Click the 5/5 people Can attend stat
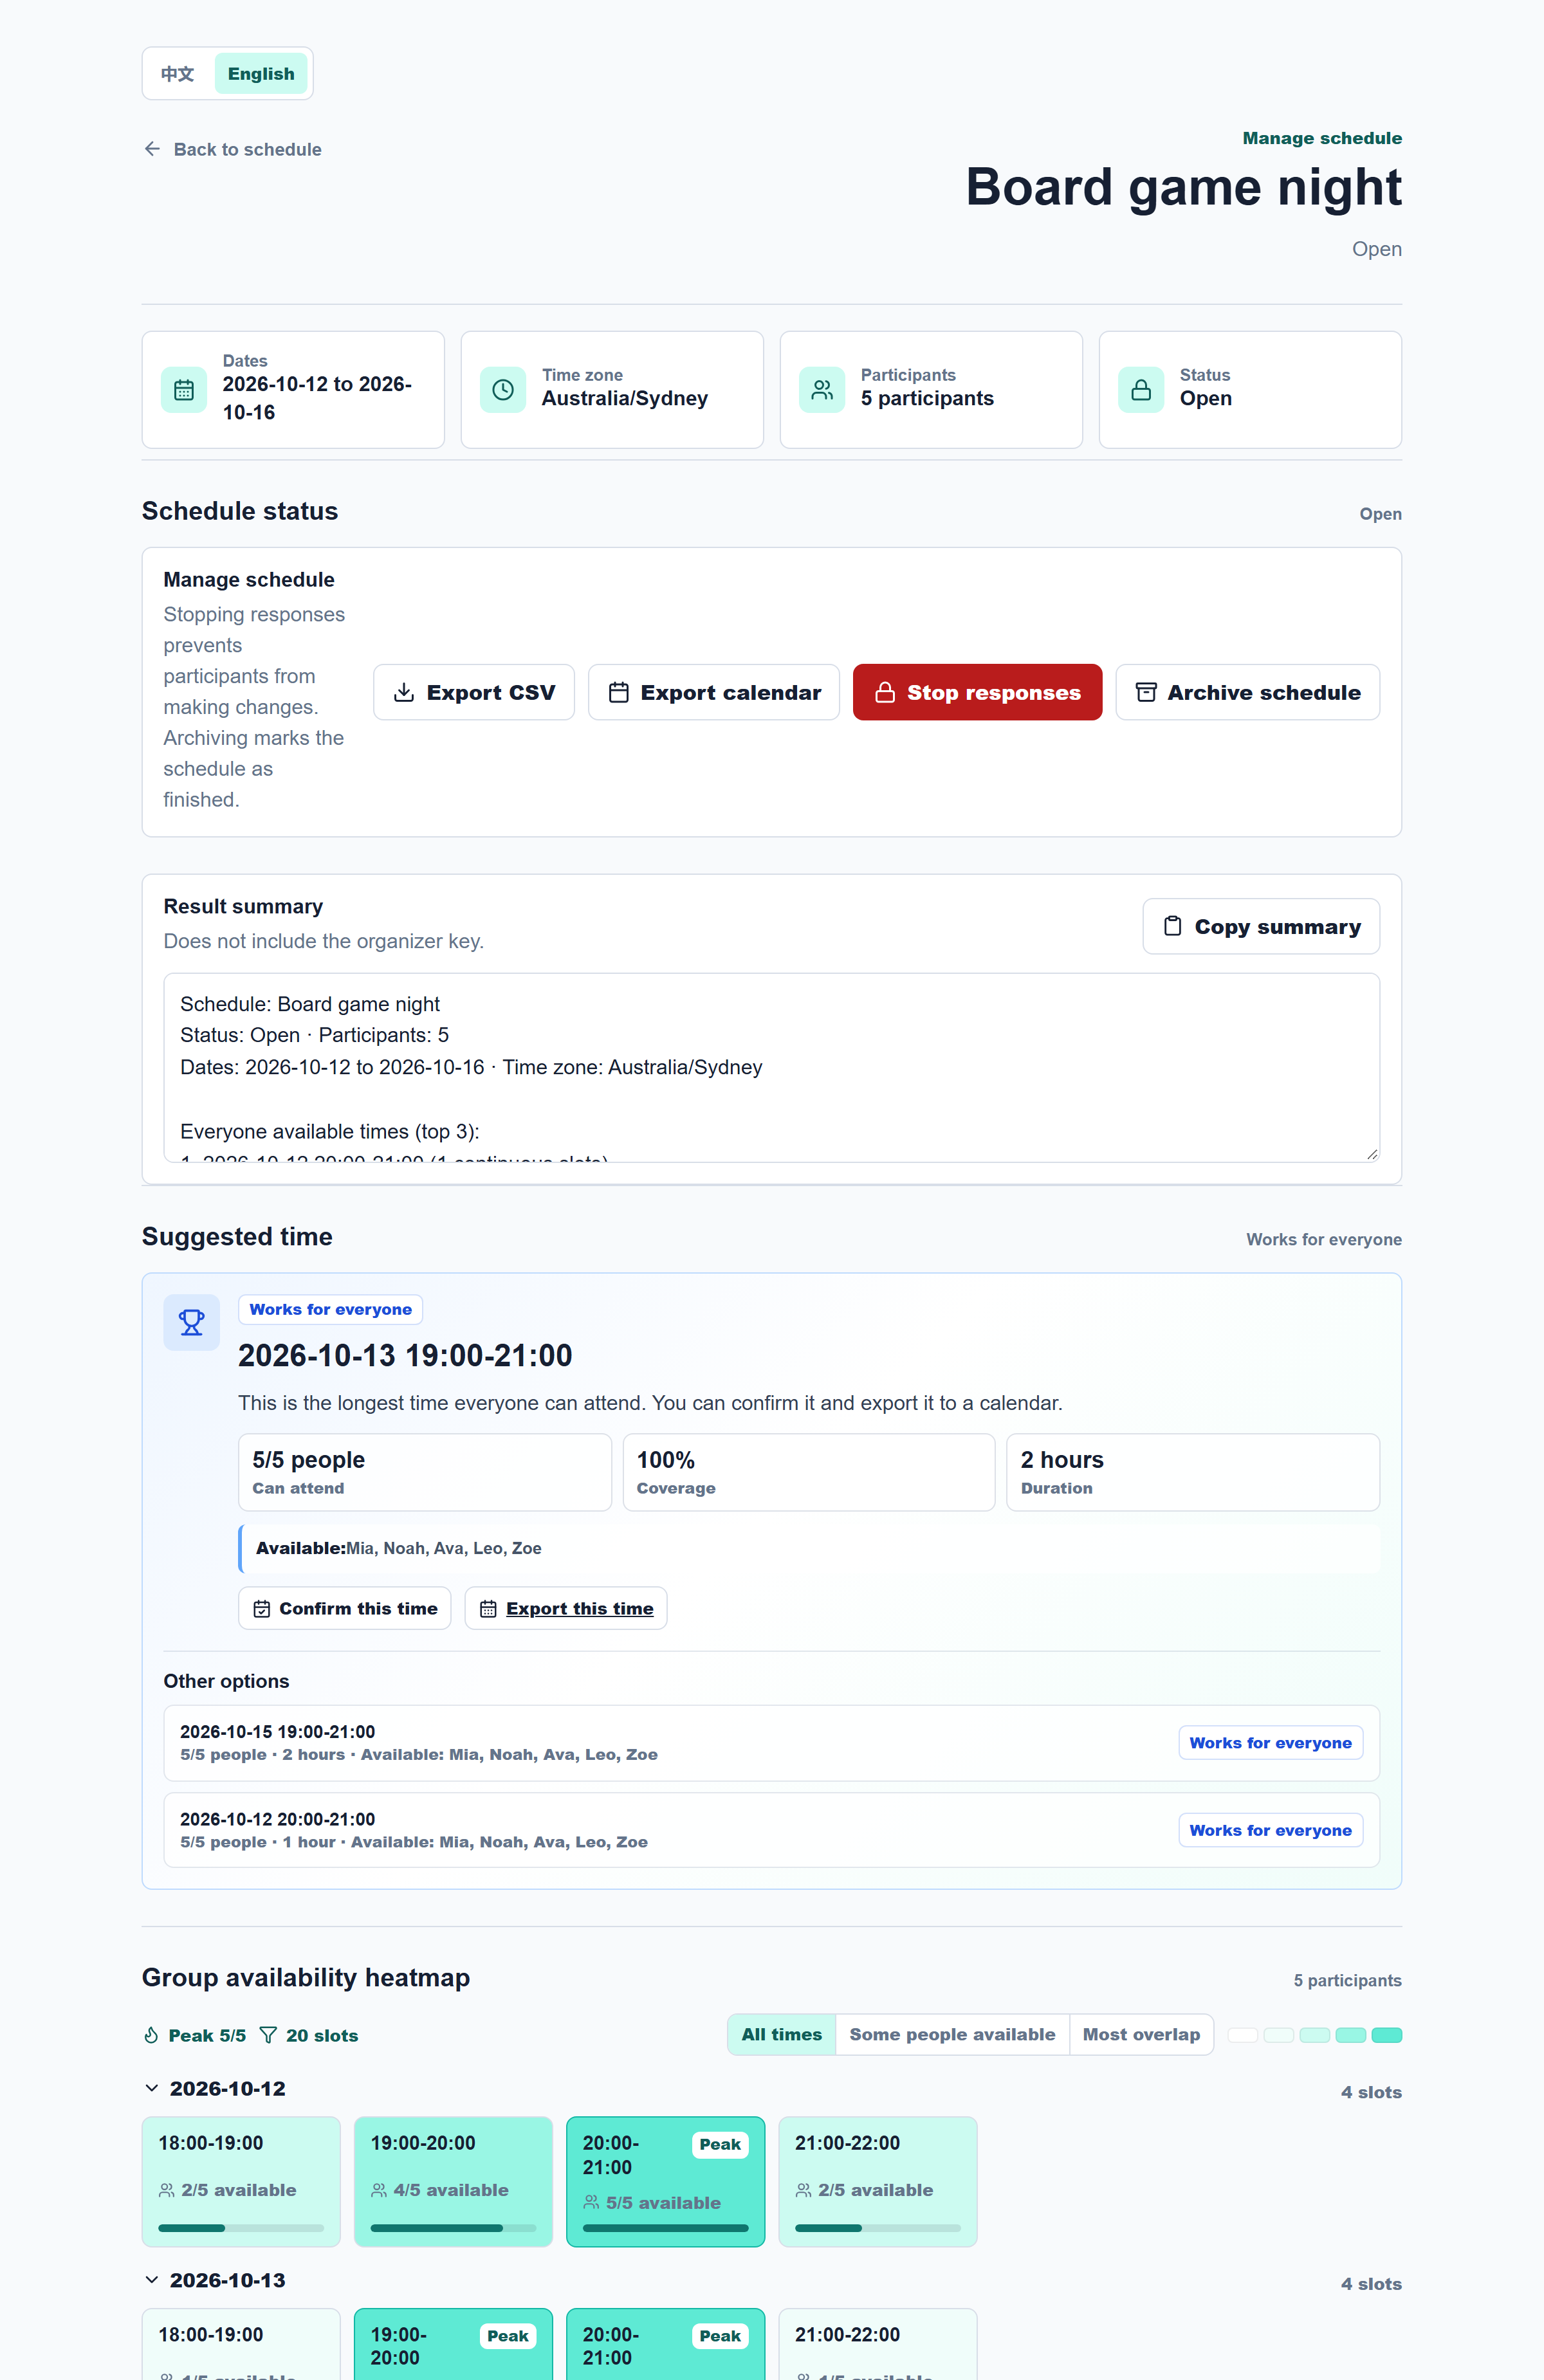 (x=425, y=1472)
